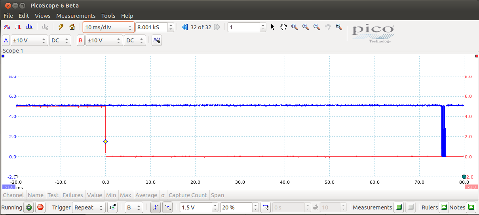
Task: Click the Channel A button
Action: [x=6, y=40]
